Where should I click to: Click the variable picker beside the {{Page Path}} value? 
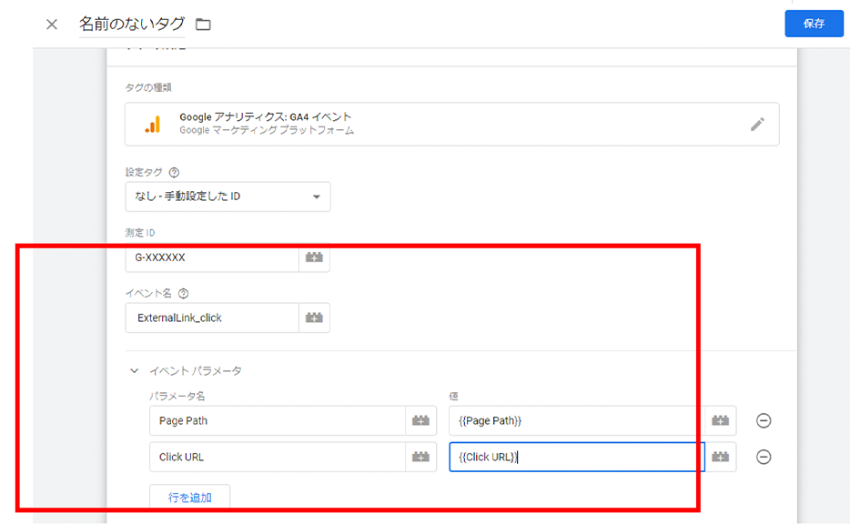(720, 421)
